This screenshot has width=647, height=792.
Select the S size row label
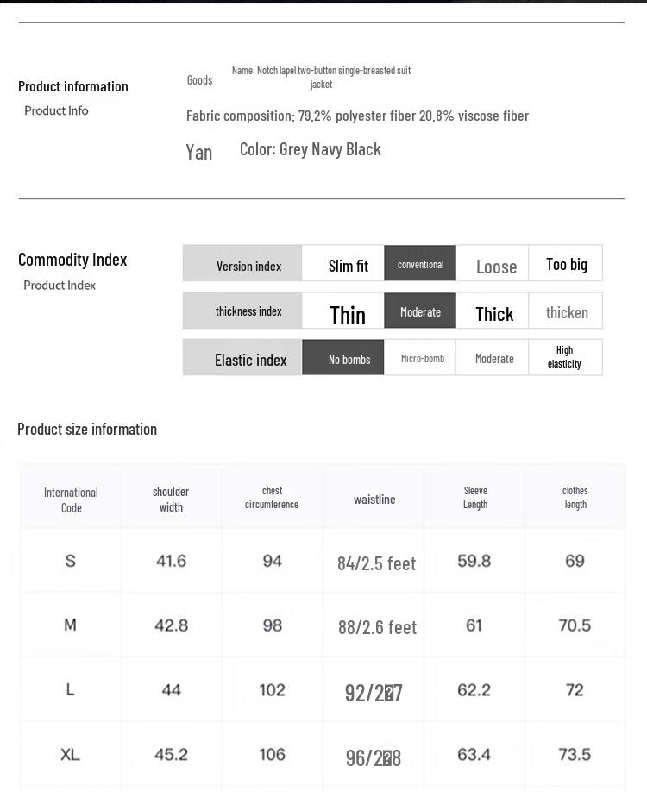click(x=70, y=561)
